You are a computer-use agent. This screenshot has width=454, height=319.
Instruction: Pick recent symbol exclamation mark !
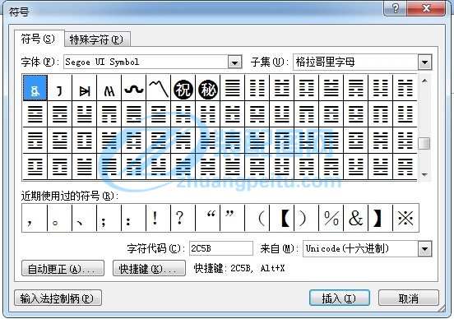[158, 218]
